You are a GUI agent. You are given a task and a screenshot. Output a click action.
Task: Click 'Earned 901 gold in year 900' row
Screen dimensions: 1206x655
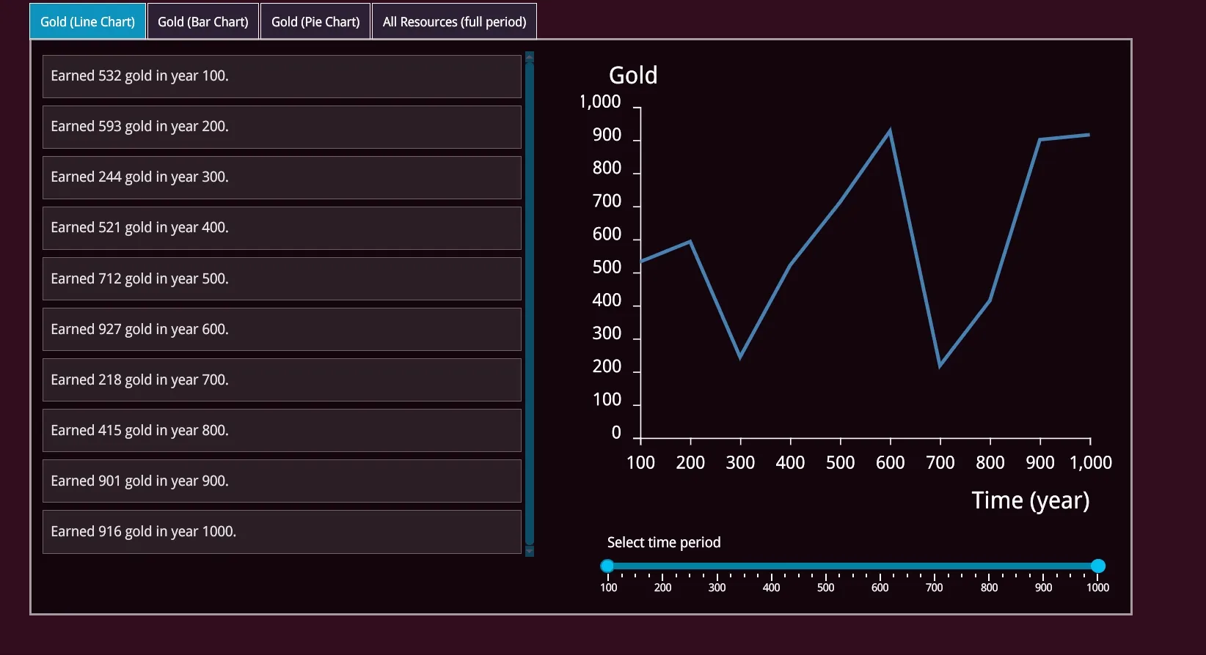point(282,481)
